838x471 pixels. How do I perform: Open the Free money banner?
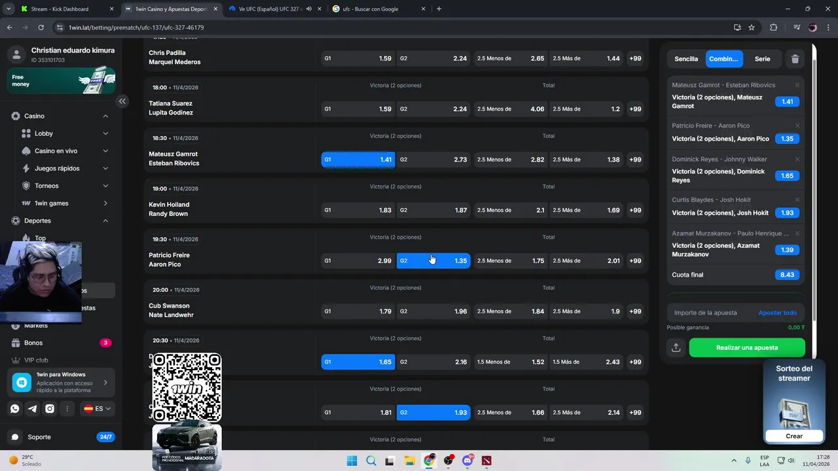[x=62, y=80]
